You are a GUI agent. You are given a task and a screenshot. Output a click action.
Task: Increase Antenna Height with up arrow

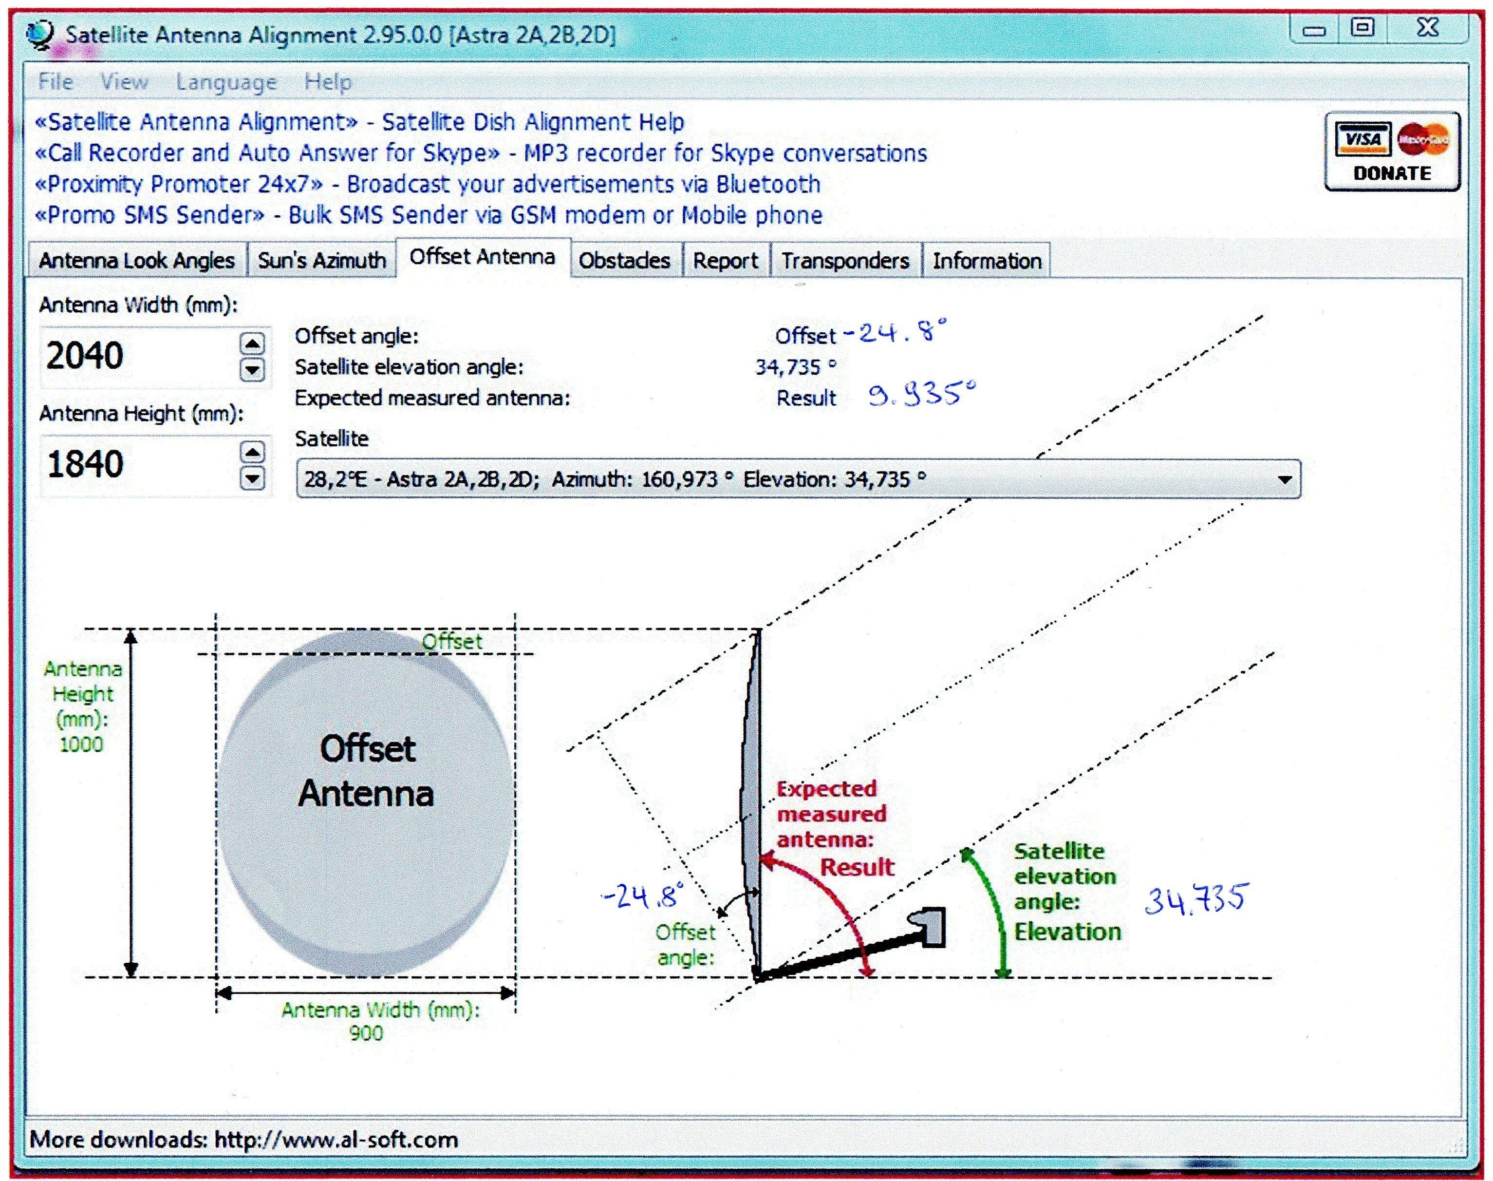tap(252, 452)
